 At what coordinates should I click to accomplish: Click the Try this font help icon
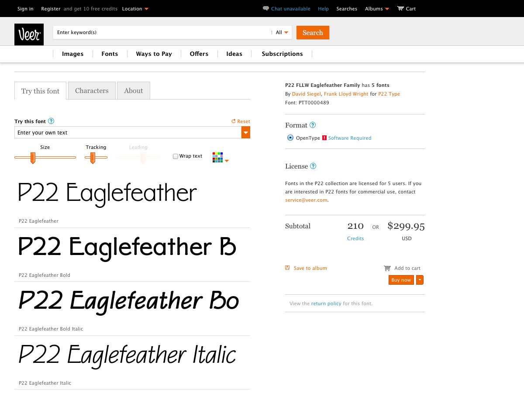(x=51, y=121)
